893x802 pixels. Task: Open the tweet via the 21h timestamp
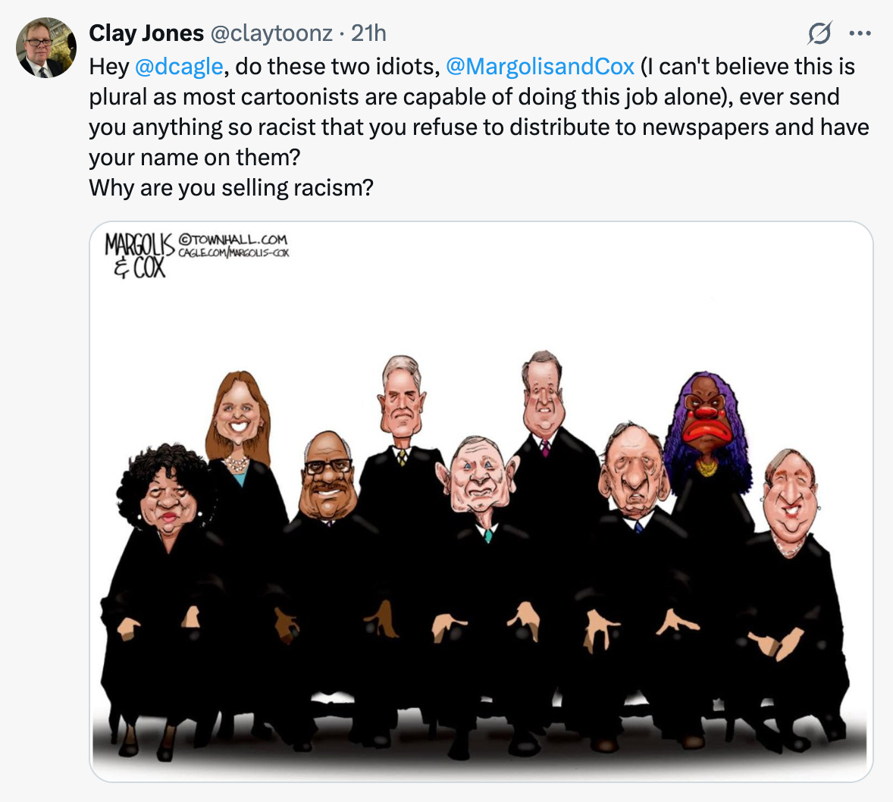368,33
